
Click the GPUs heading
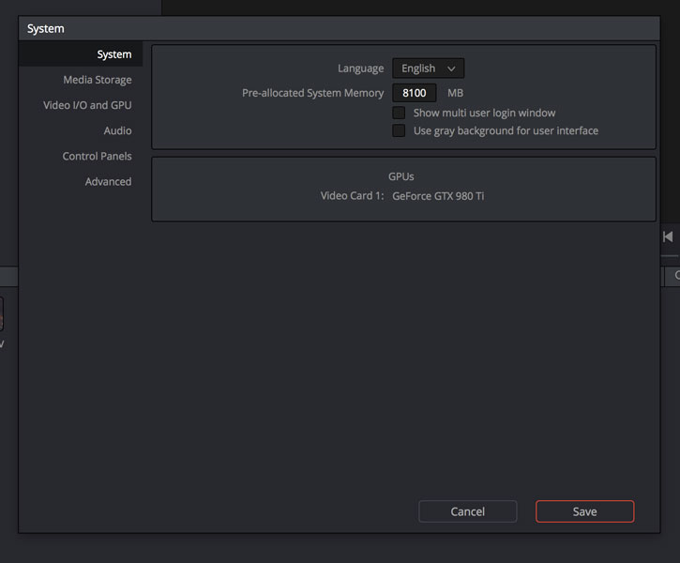tap(401, 176)
